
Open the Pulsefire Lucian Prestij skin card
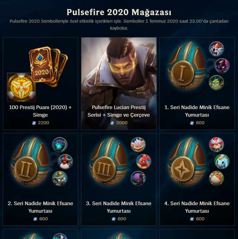point(119,83)
